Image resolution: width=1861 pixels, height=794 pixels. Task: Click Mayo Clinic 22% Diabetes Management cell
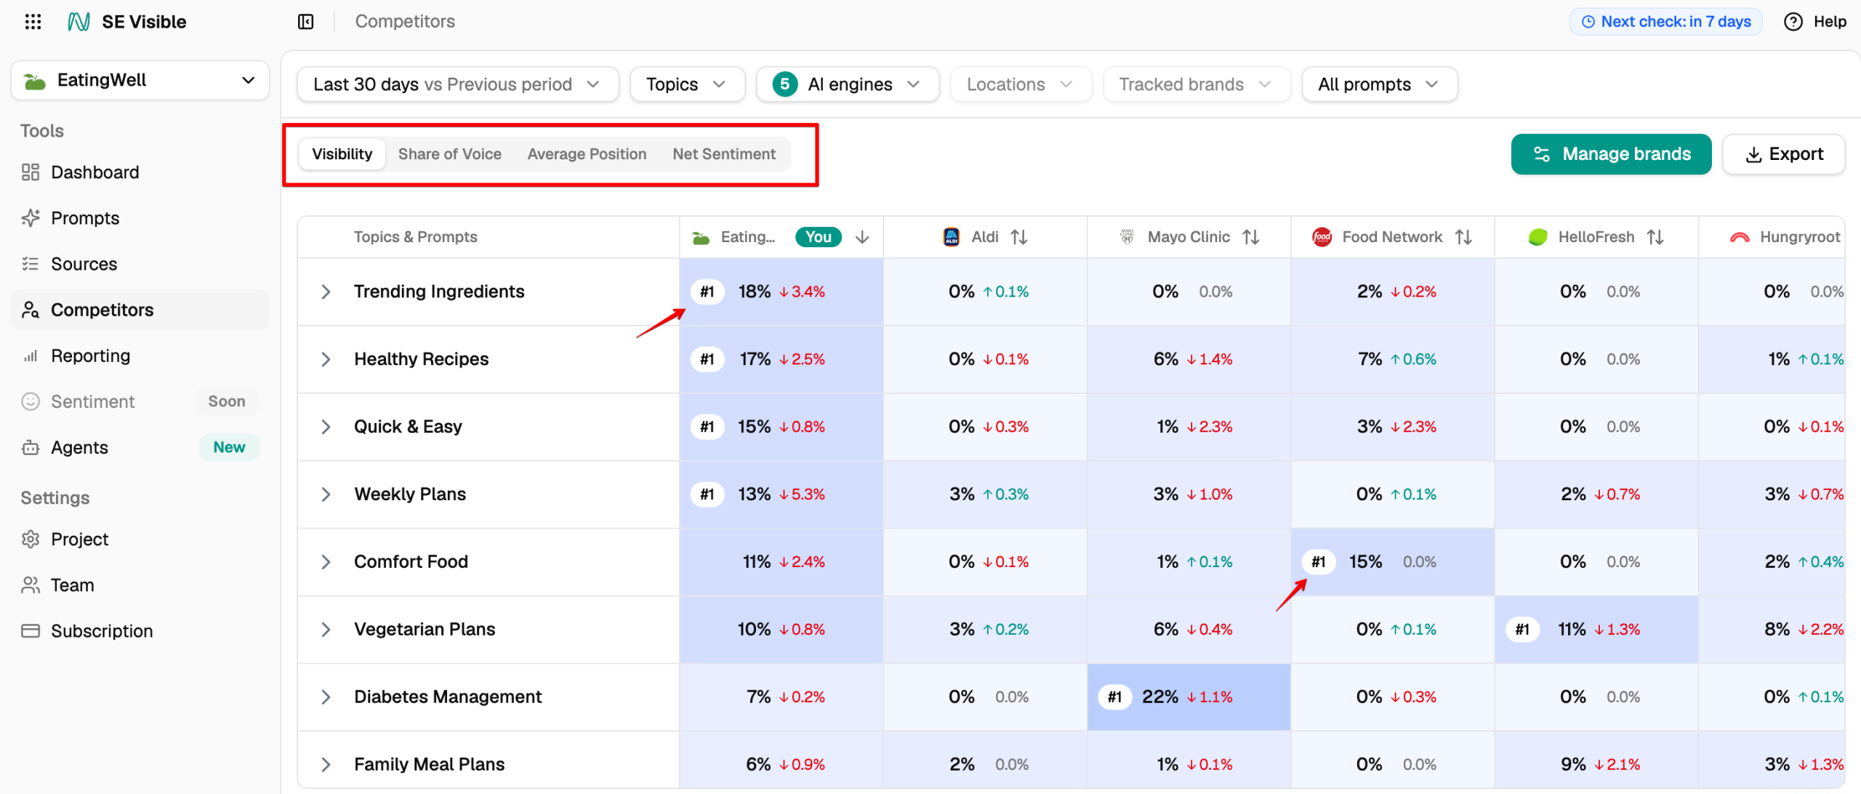click(1189, 697)
